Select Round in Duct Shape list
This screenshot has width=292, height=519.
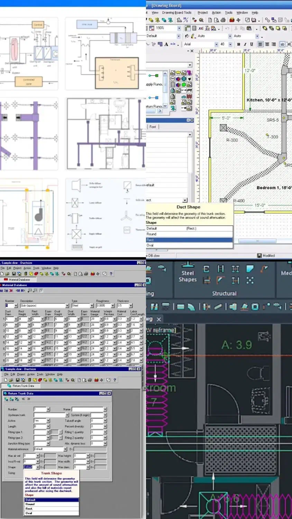click(189, 234)
